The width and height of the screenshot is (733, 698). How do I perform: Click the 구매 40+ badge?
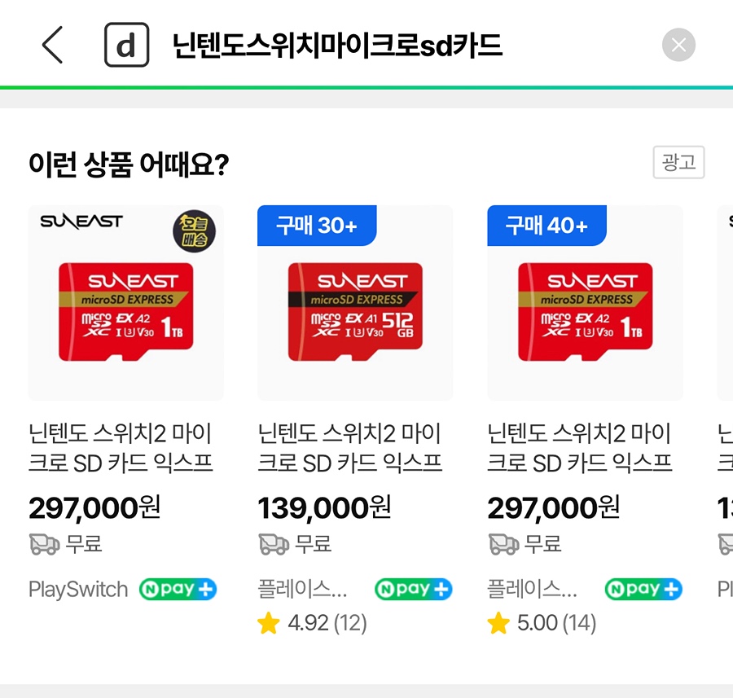[546, 226]
